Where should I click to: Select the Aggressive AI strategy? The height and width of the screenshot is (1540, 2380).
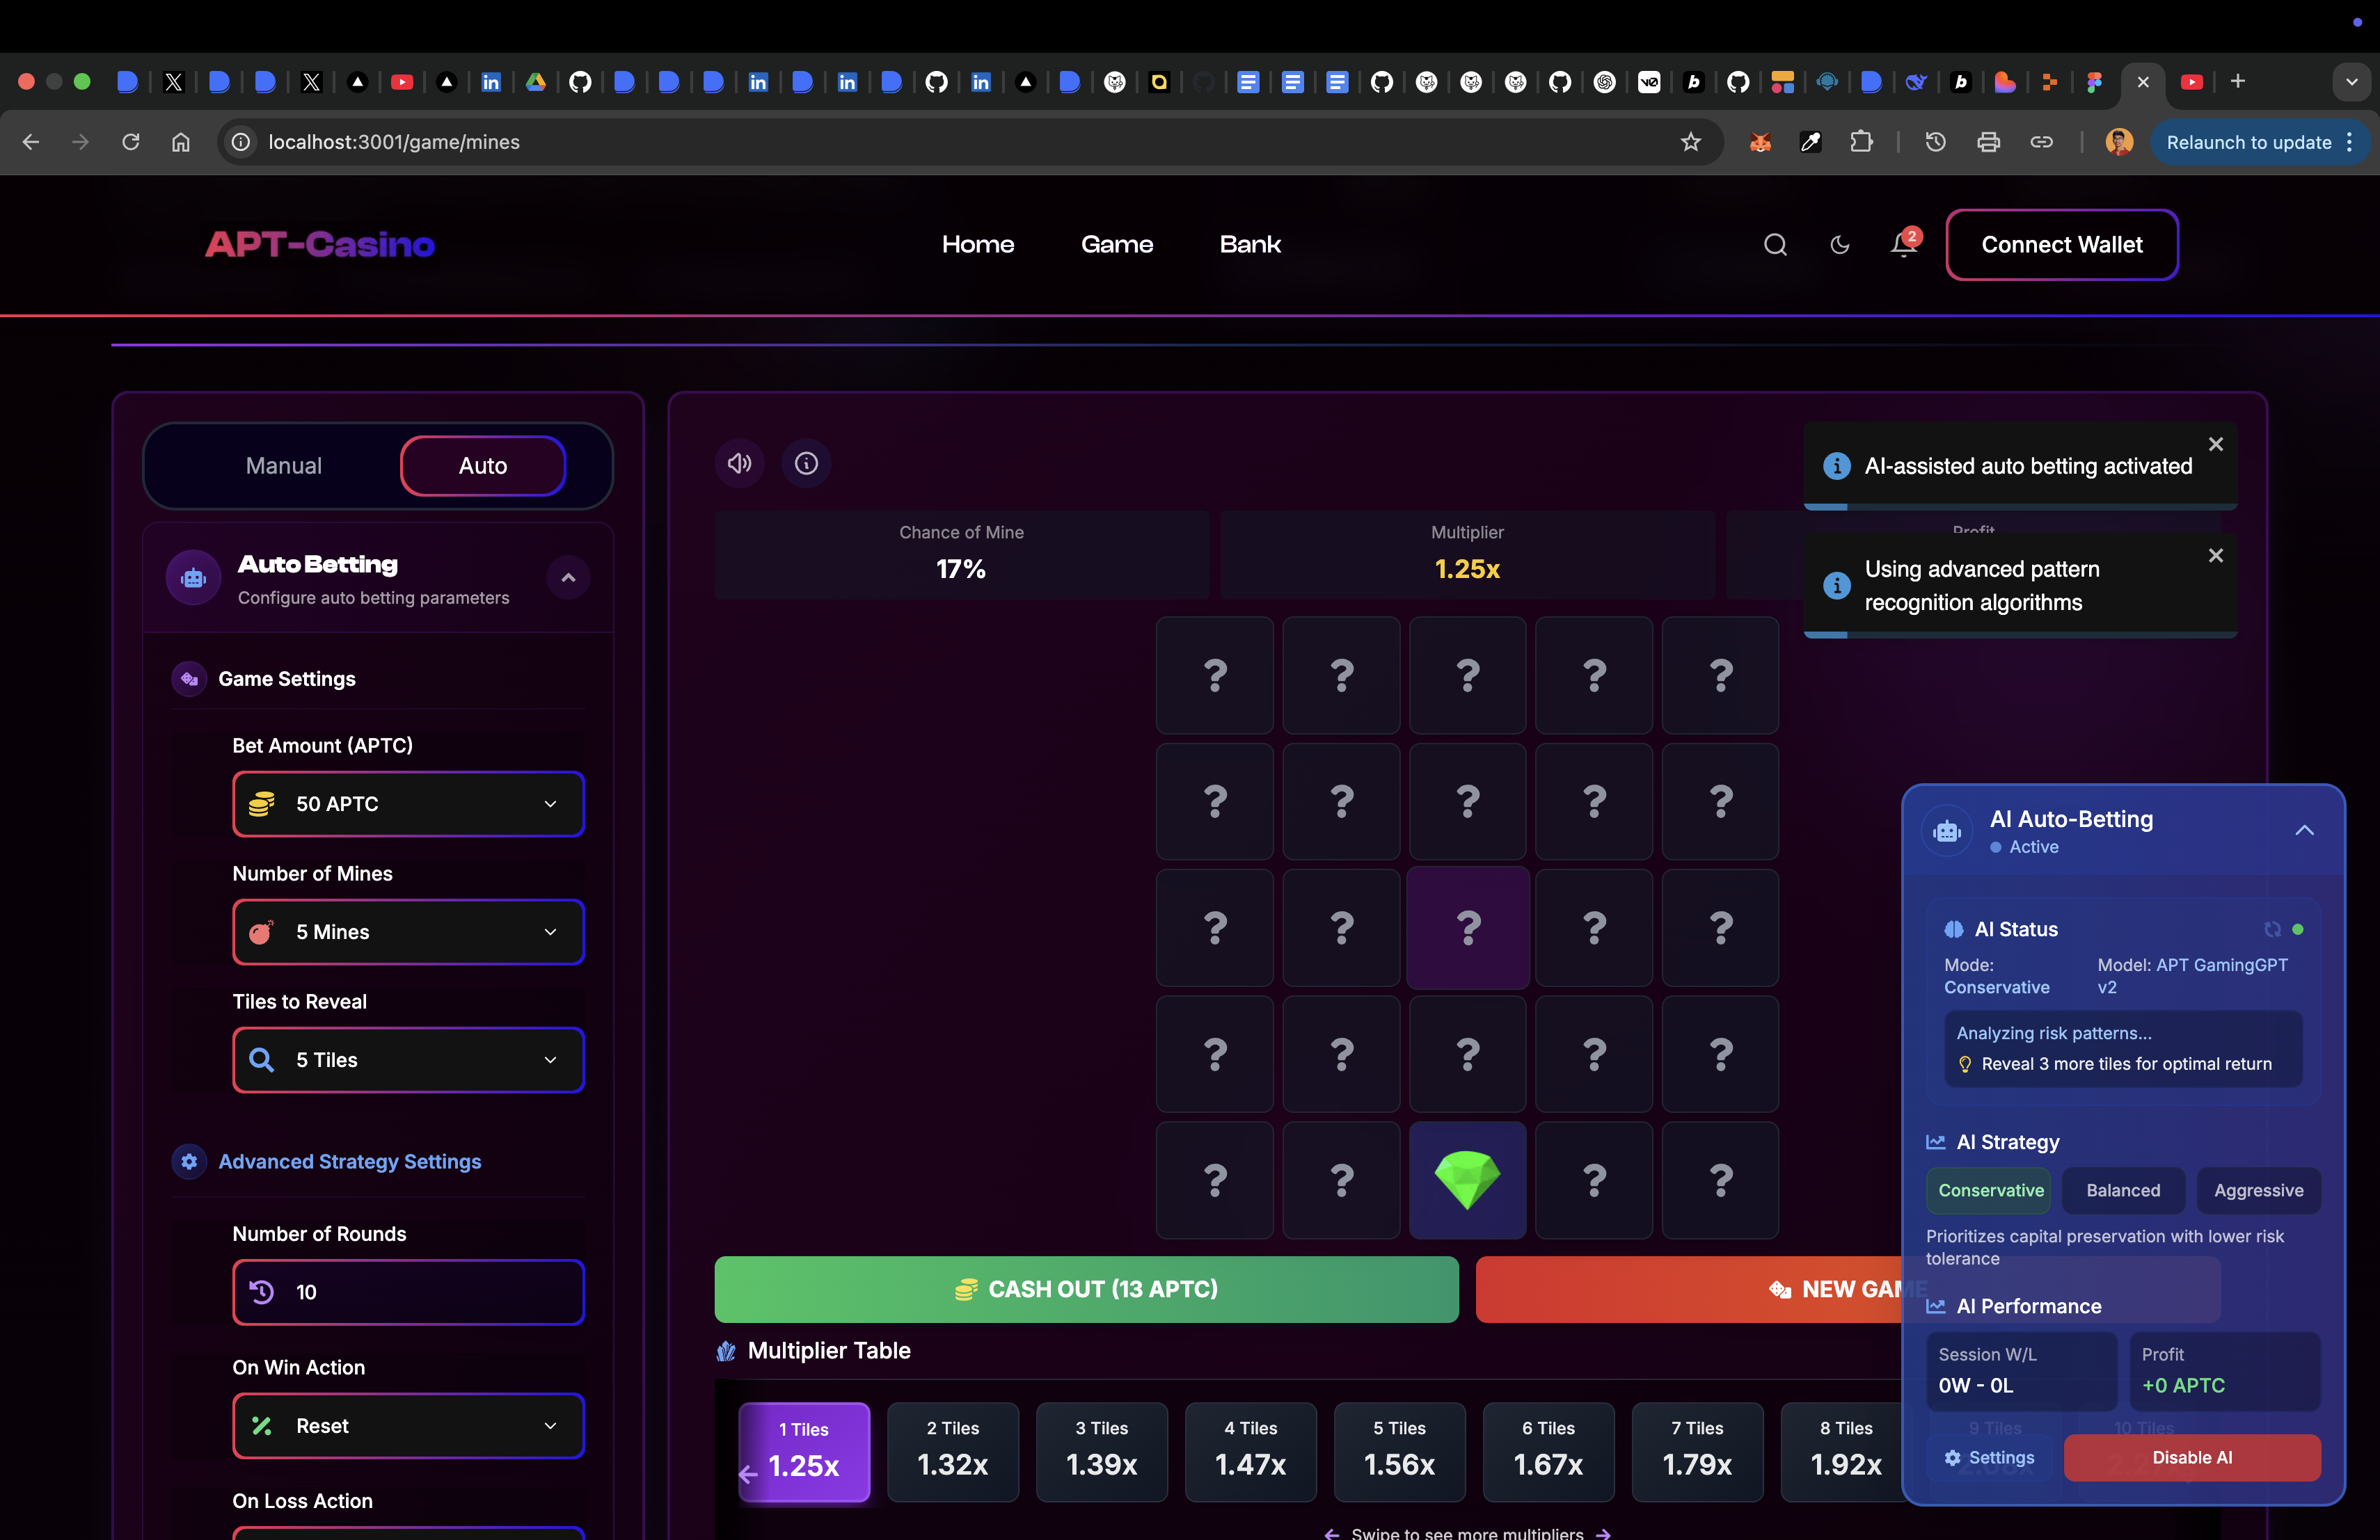pyautogui.click(x=2258, y=1190)
